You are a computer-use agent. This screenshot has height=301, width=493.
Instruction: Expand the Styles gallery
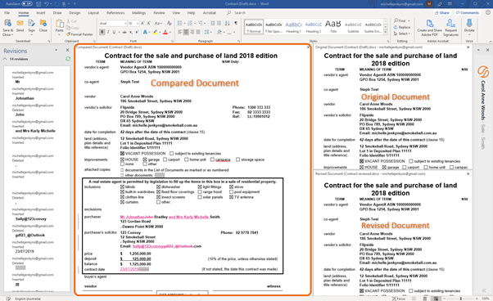pos(386,33)
